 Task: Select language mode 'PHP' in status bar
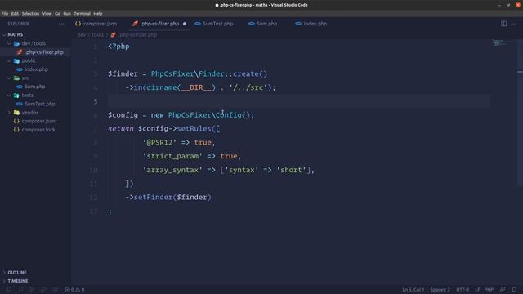pos(489,290)
